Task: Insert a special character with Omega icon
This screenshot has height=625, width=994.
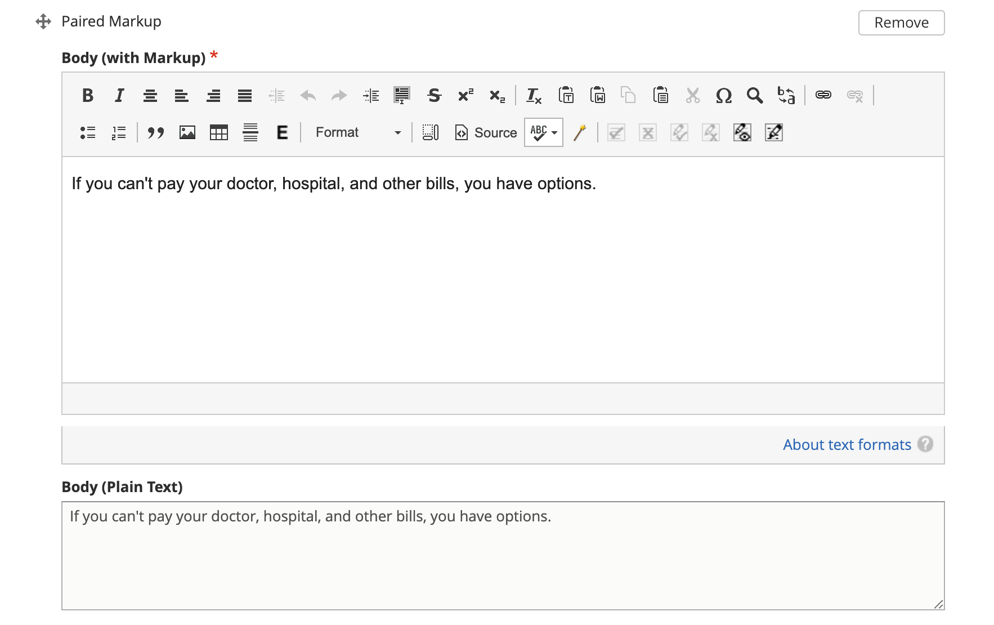Action: coord(724,95)
